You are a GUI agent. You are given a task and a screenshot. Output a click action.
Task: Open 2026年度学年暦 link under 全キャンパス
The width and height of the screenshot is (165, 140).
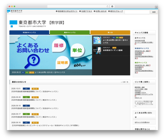(x=140, y=41)
